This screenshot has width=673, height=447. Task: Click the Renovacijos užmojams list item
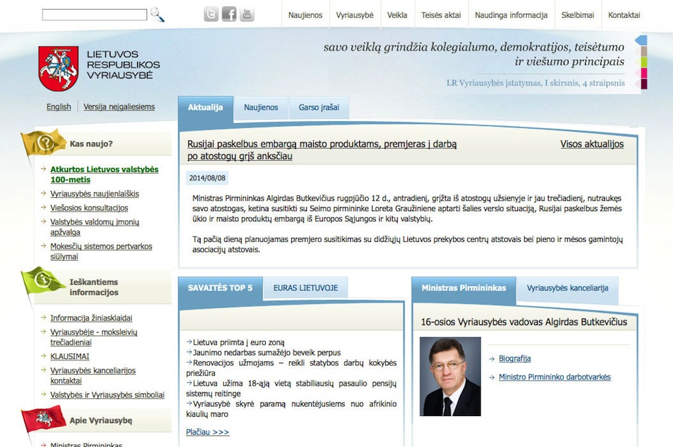(291, 368)
